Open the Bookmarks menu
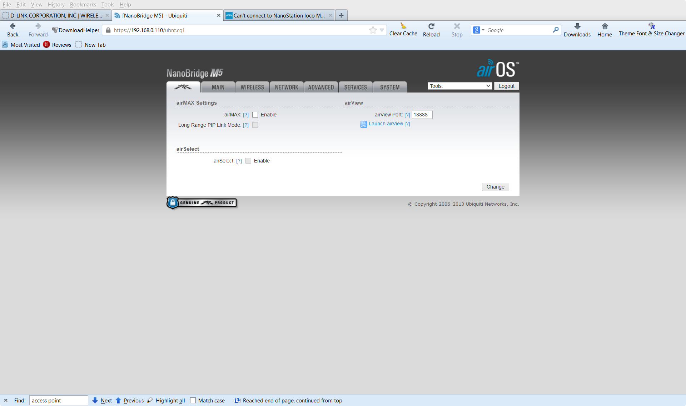686x406 pixels. [x=83, y=5]
